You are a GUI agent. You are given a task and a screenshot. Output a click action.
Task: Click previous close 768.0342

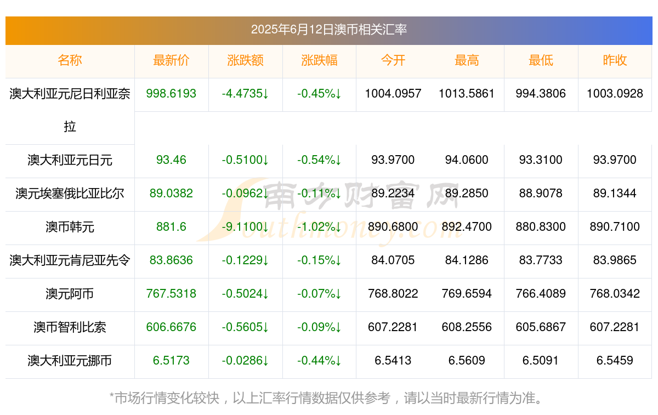coord(615,294)
